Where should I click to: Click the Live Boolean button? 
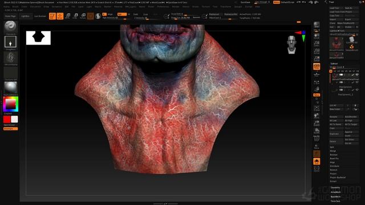(x=40, y=17)
